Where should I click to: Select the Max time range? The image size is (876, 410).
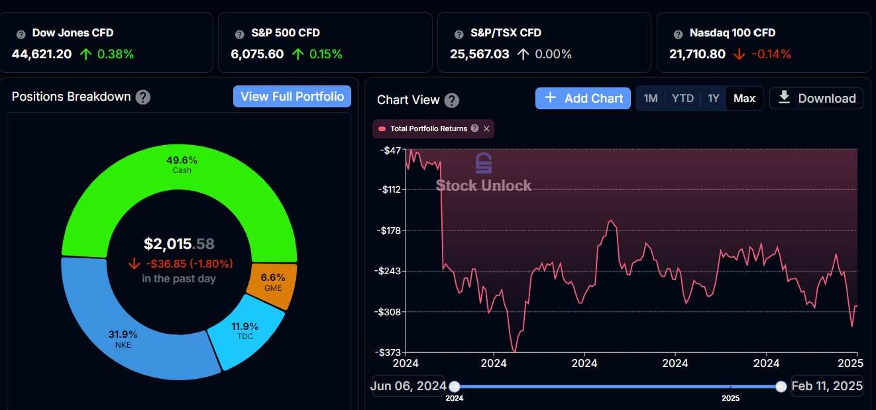click(x=744, y=97)
